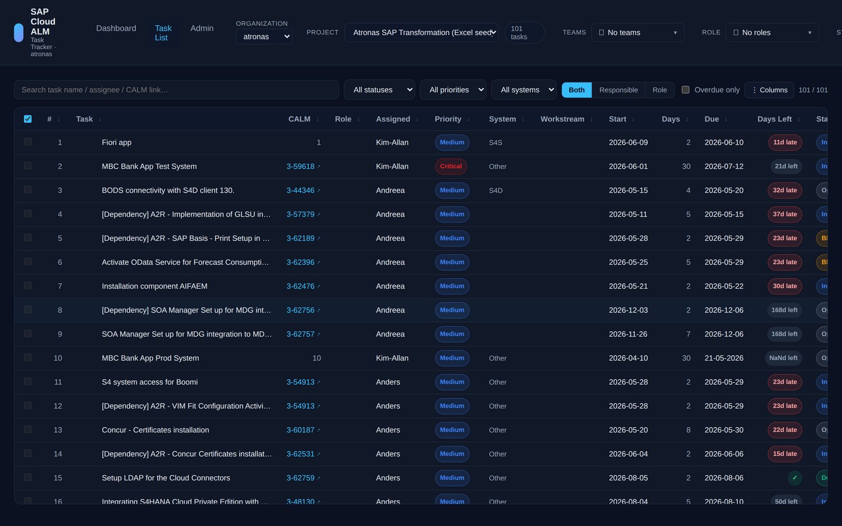This screenshot has height=526, width=842.
Task: Enable the Overdue only checkbox
Action: click(685, 90)
